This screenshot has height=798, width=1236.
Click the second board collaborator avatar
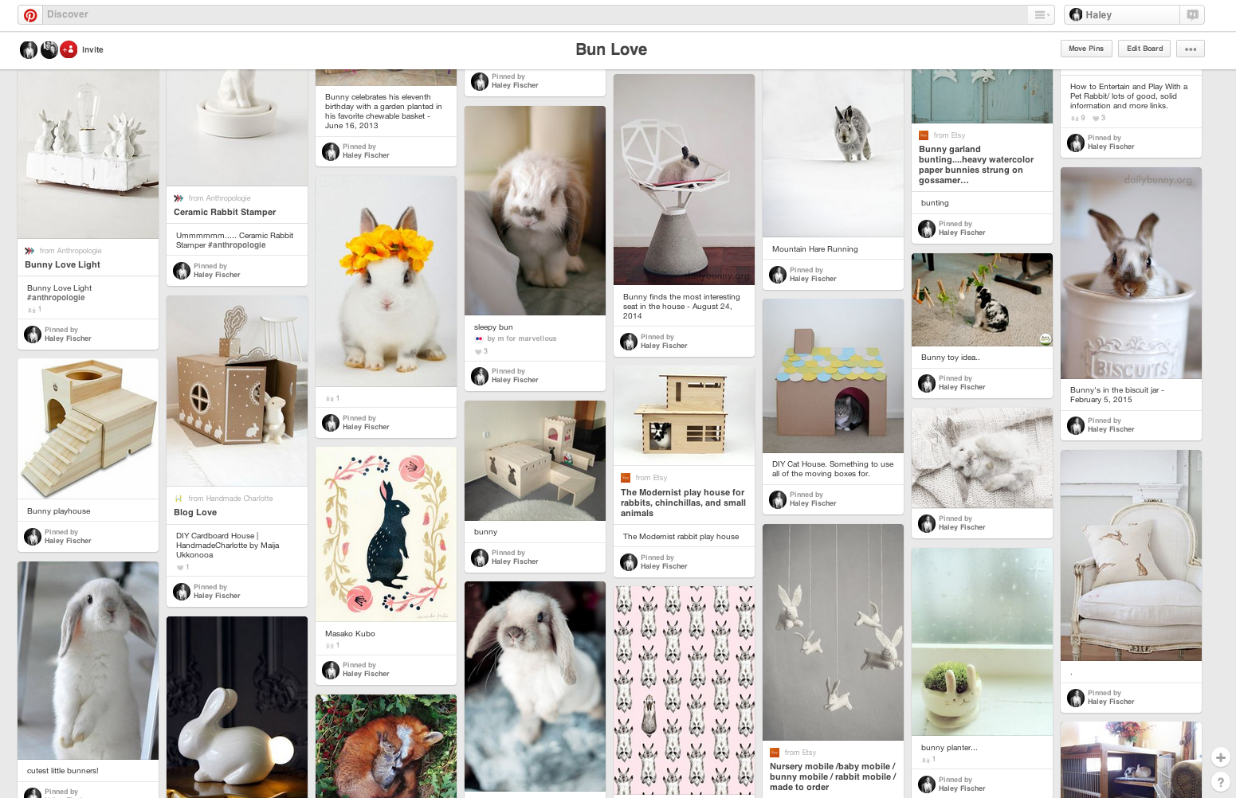pyautogui.click(x=49, y=49)
